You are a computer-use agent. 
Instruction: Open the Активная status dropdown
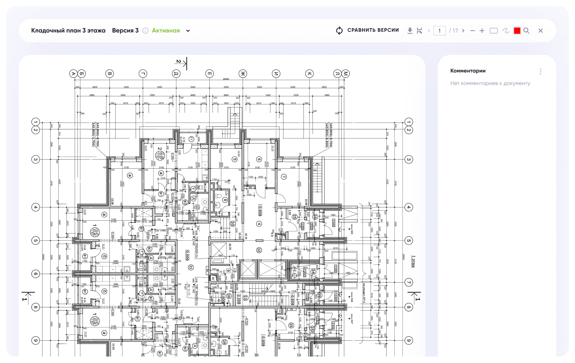(x=166, y=31)
